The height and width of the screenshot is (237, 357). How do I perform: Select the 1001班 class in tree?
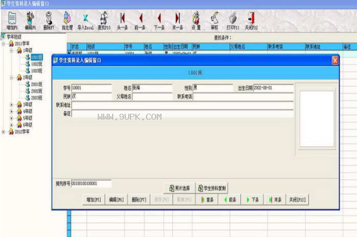[37, 57]
